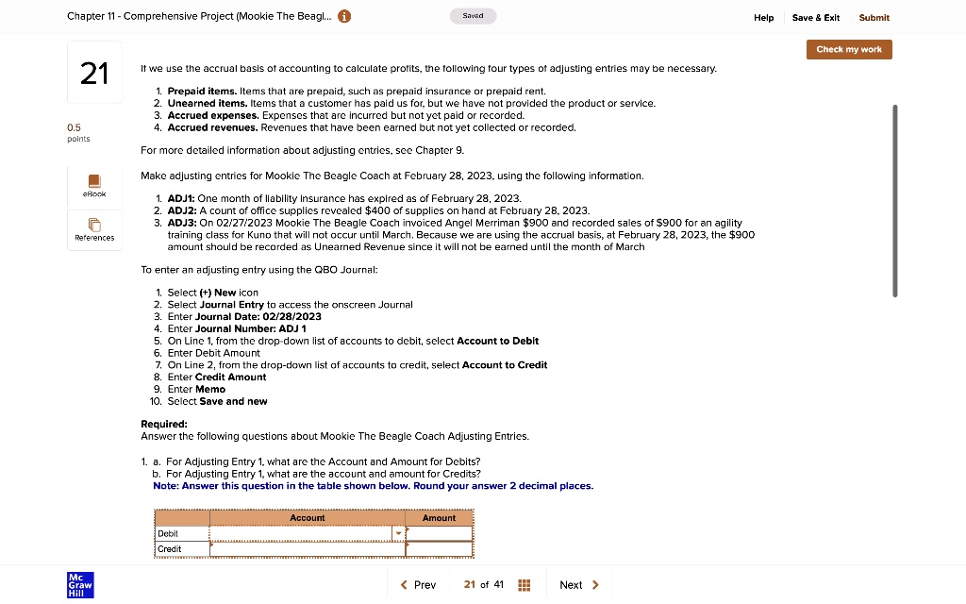Click the assignment info icon

tap(344, 16)
